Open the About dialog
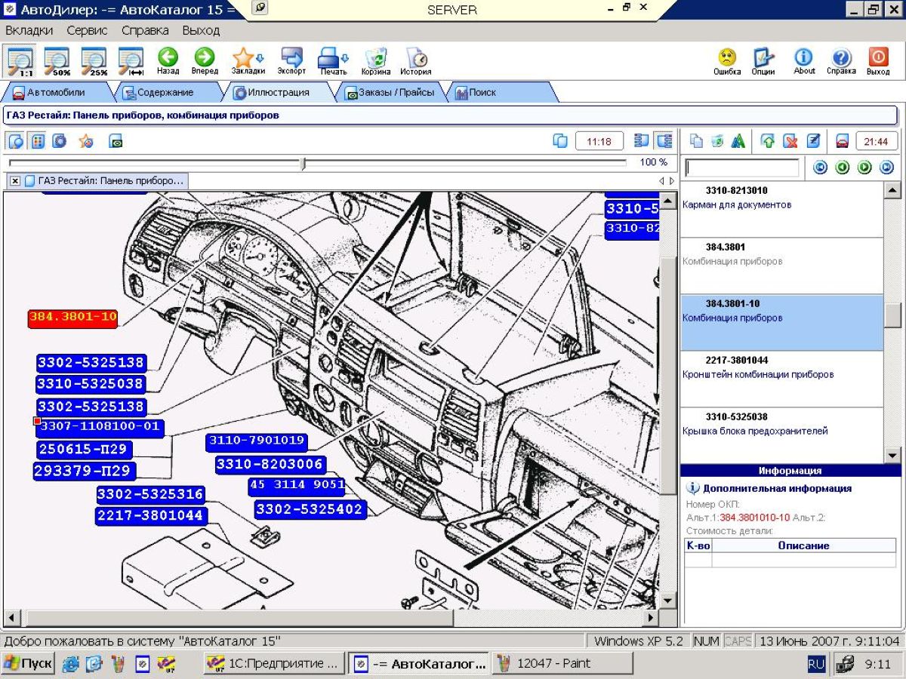The height and width of the screenshot is (679, 906). coord(804,60)
